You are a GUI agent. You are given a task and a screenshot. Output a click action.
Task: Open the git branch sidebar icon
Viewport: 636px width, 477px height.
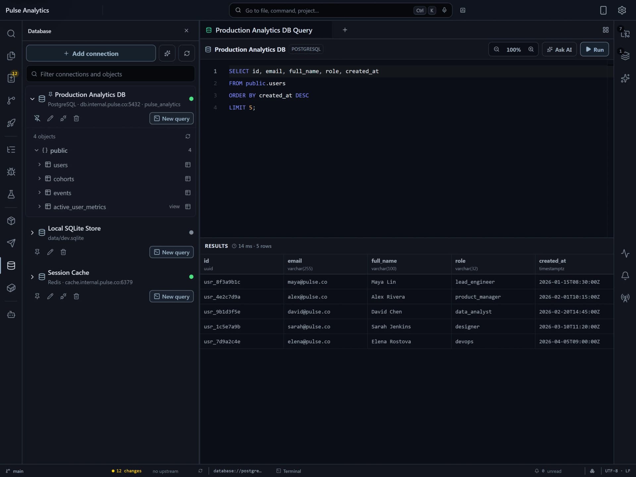tap(11, 100)
